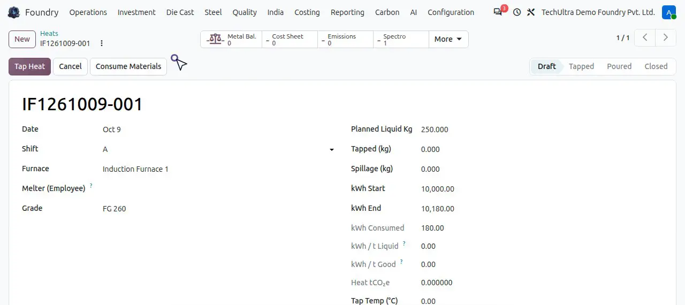Open the Foundry app home icon
Screen dimensions: 685x305
point(14,12)
